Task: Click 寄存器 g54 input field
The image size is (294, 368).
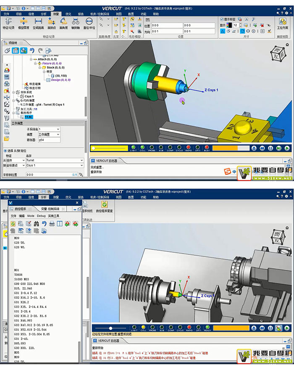Action: click(49, 140)
